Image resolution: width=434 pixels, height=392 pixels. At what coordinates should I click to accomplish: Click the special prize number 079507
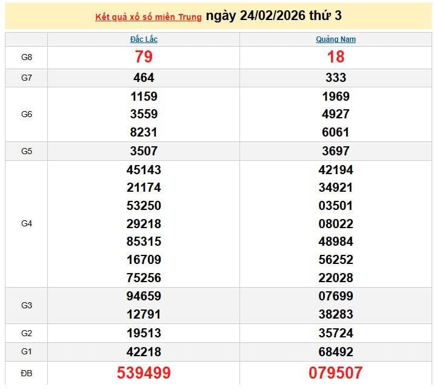335,373
